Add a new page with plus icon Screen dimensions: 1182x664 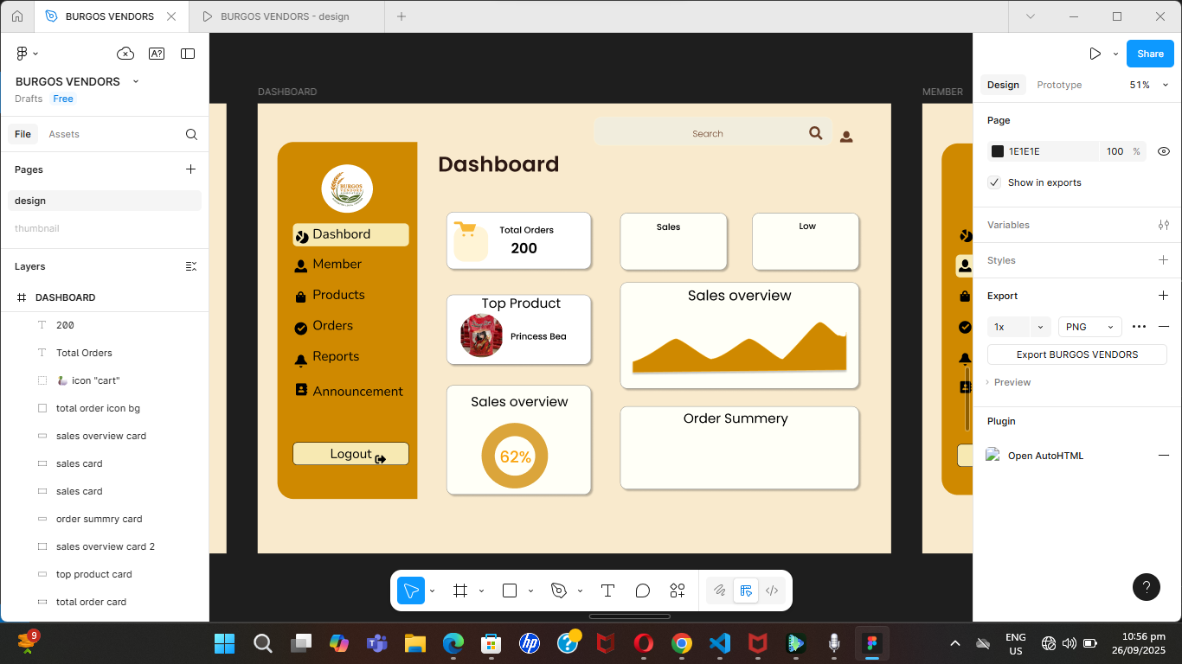pos(191,169)
